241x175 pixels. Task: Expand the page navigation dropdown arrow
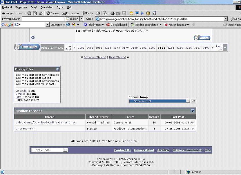pos(225,48)
